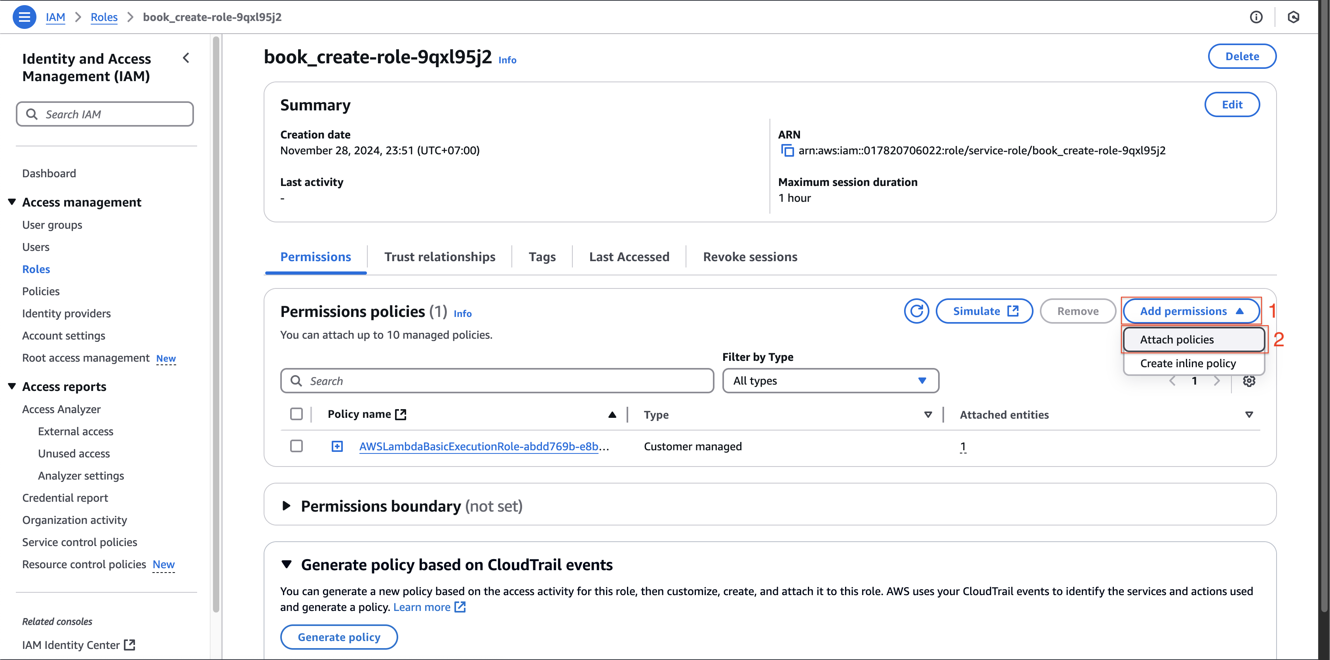Focus the Search IAM field

pyautogui.click(x=105, y=114)
